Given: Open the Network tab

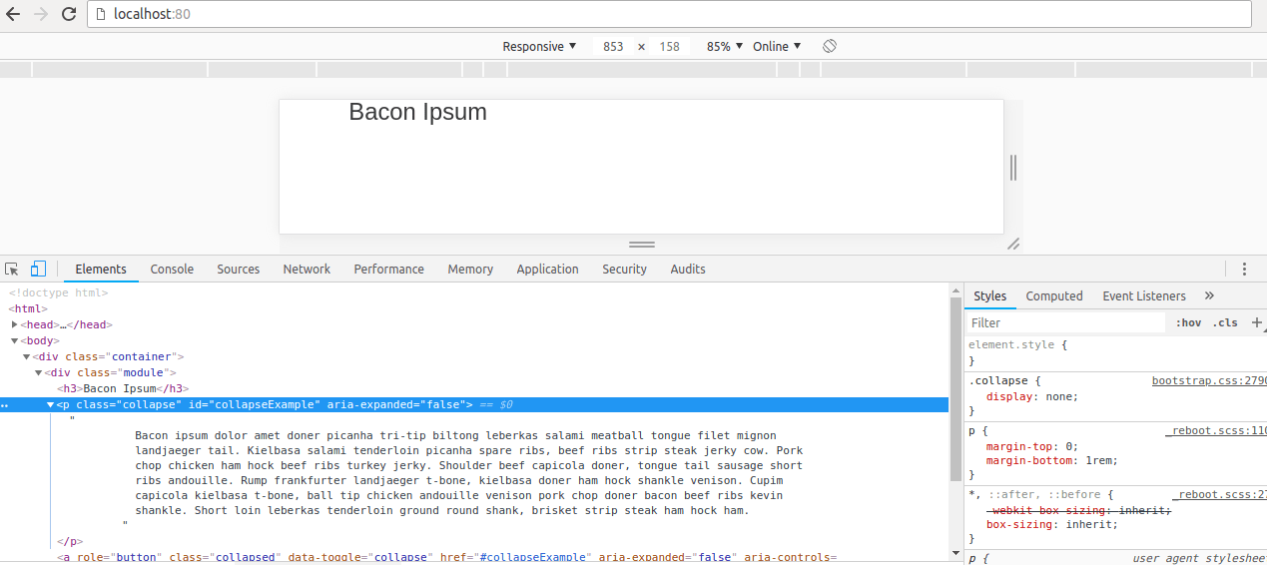Looking at the screenshot, I should 307,270.
